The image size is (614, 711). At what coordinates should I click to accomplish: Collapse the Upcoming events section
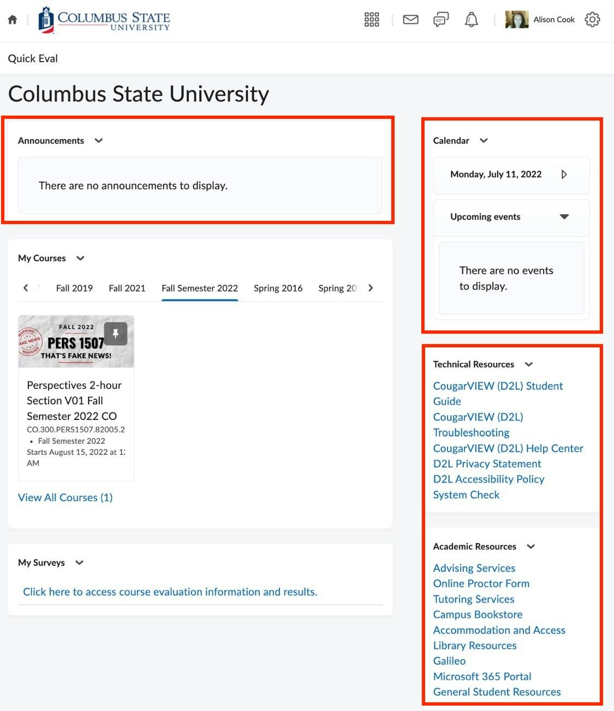564,217
